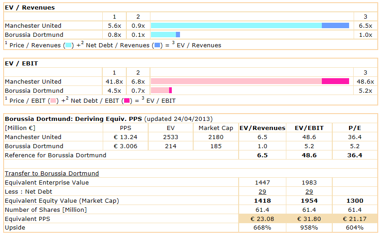Viewport: 380px width, 235px height.
Task: Select bold Equivalent Equity Value '1418'
Action: click(262, 201)
